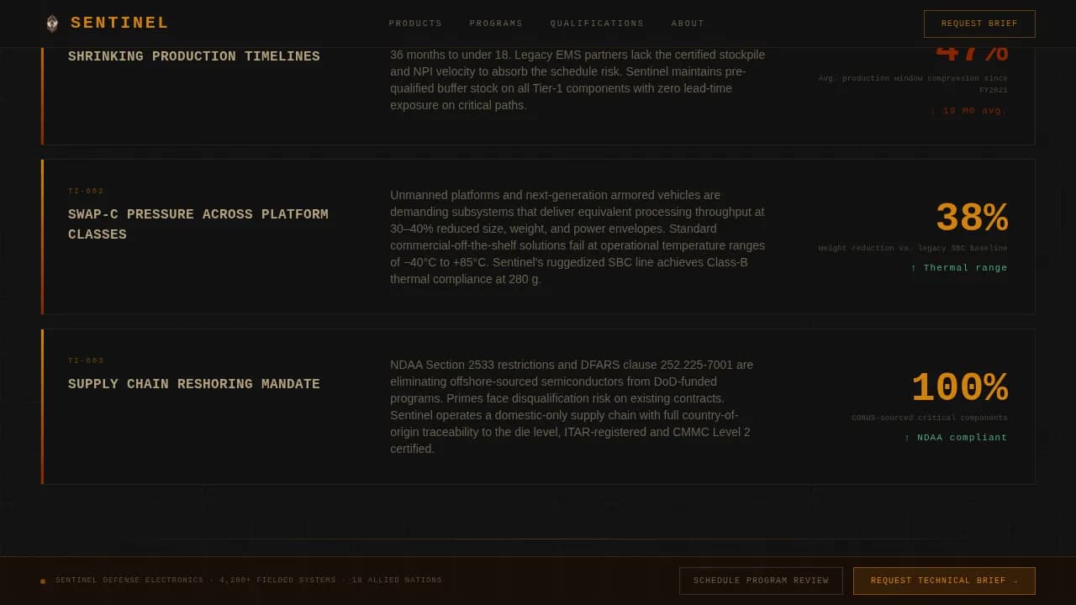This screenshot has height=605, width=1076.
Task: Click the Sentinel emblem logo icon
Action: tap(52, 24)
